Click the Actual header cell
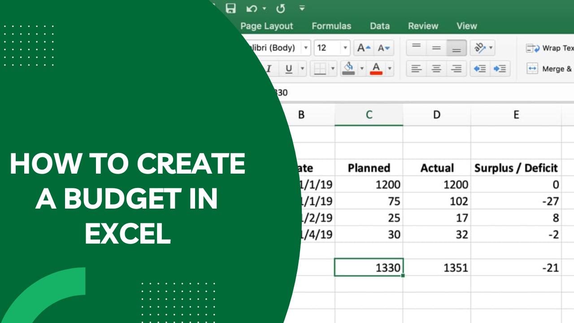This screenshot has height=323, width=574. click(x=437, y=168)
